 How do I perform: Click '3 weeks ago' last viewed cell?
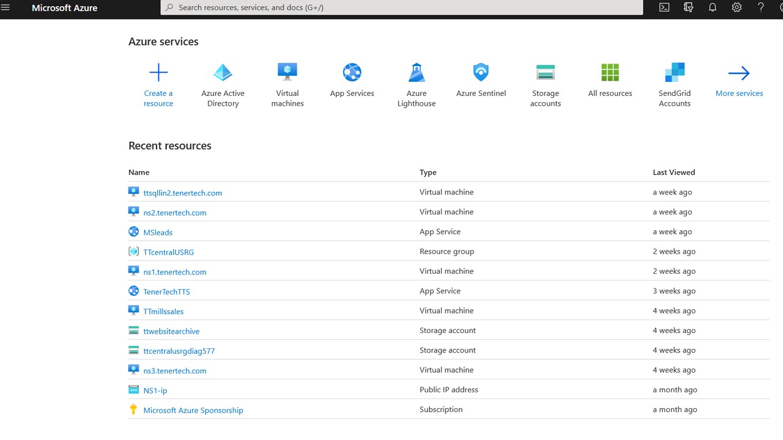pyautogui.click(x=674, y=291)
